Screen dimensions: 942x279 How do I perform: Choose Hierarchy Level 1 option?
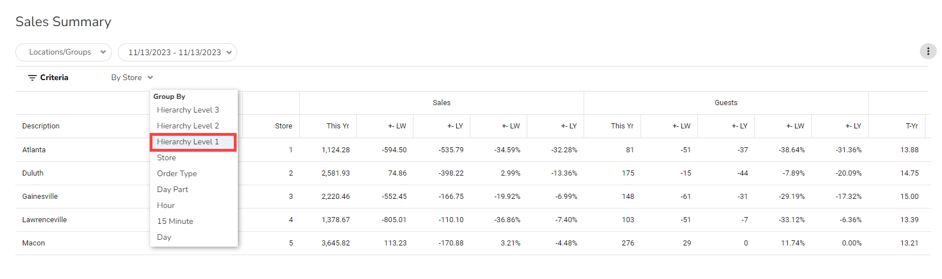tap(188, 142)
